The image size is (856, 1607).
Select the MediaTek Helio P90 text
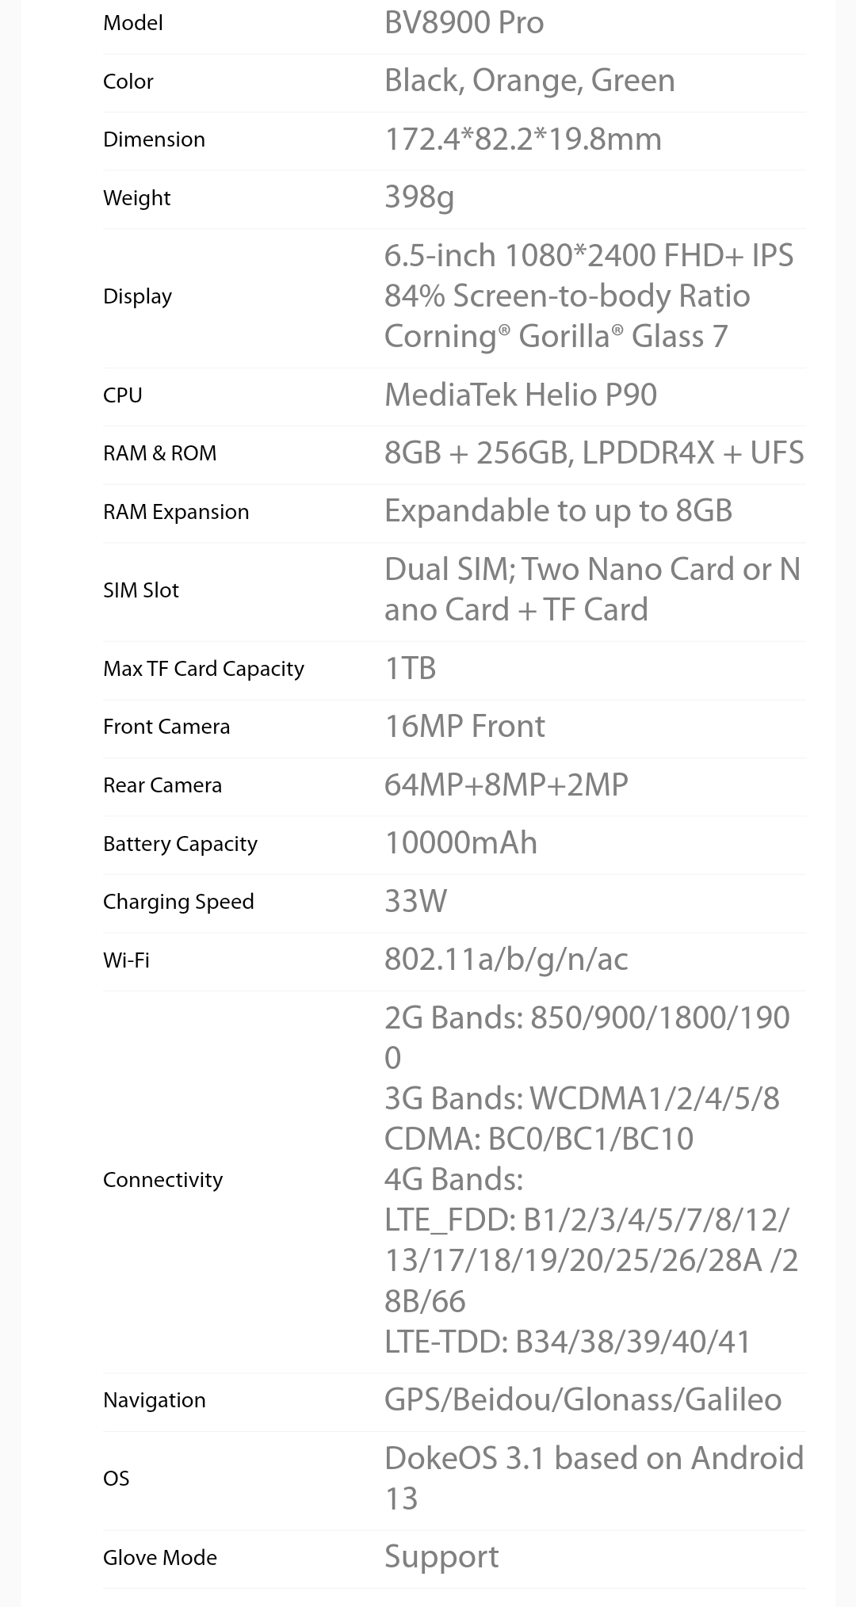coord(521,395)
